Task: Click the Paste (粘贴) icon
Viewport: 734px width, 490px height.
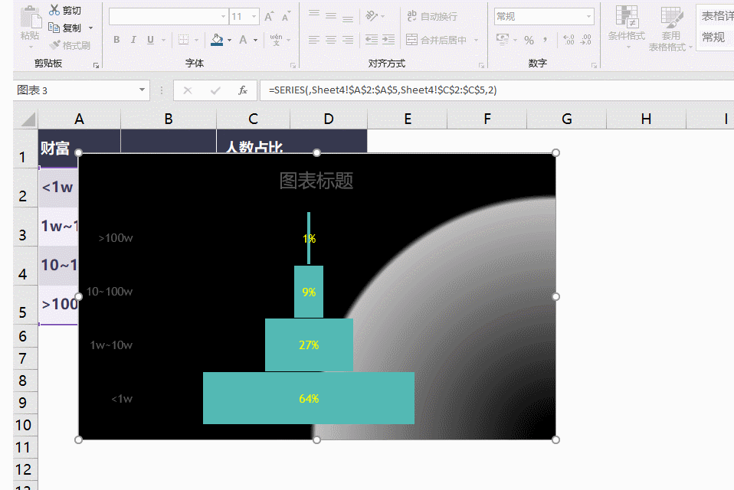Action: [31, 18]
